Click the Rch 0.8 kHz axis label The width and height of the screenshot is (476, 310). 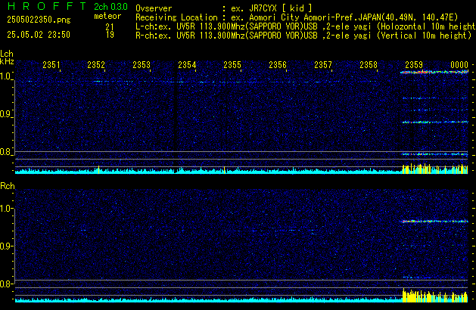6,284
